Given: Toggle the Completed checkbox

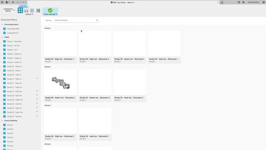Looking at the screenshot, I should coord(5,33).
